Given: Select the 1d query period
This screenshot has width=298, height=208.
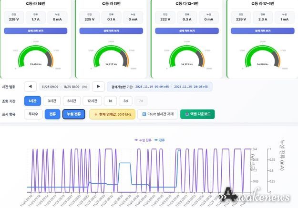Looking at the screenshot, I should click(109, 101).
